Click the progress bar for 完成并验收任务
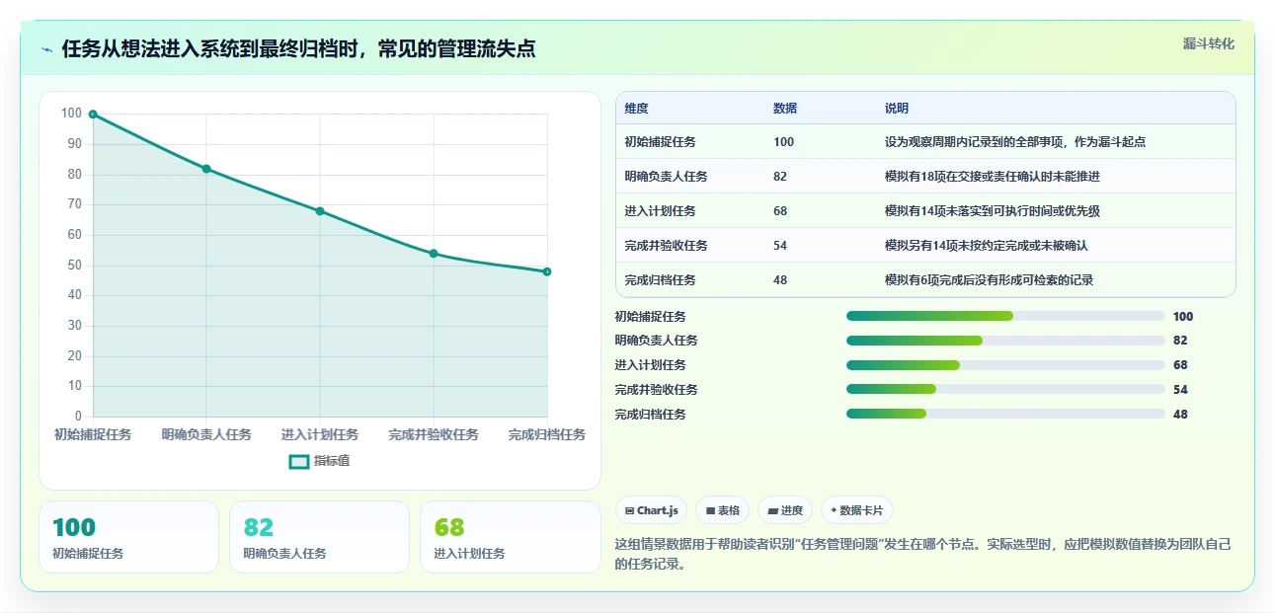 [1005, 390]
